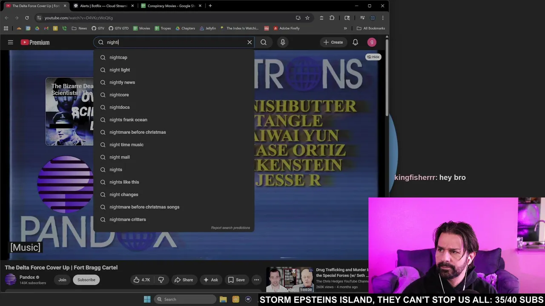Open the GTV GTD bookmark
Viewport: 545px width, 306px height.
pos(118,28)
